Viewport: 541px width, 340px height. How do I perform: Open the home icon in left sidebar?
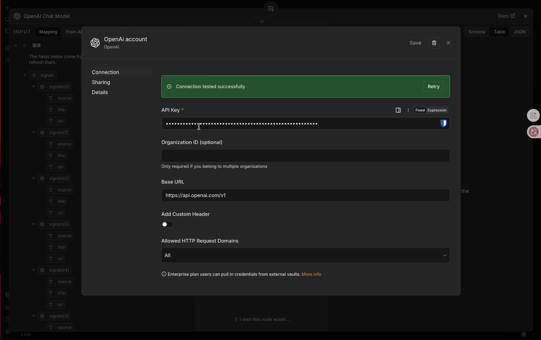click(7, 48)
